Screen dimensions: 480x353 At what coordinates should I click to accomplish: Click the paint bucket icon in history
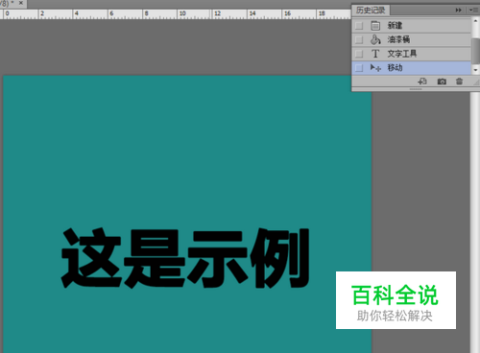375,39
